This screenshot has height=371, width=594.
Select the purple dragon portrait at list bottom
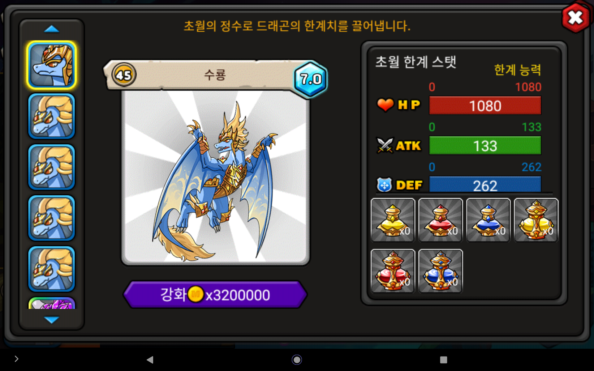click(x=52, y=303)
